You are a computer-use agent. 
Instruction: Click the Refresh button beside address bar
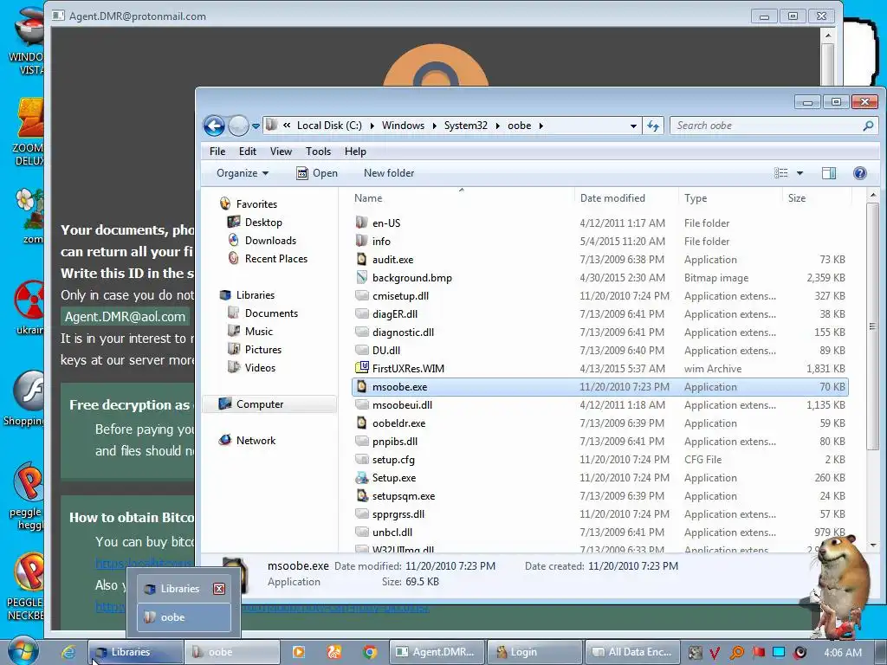(x=653, y=126)
